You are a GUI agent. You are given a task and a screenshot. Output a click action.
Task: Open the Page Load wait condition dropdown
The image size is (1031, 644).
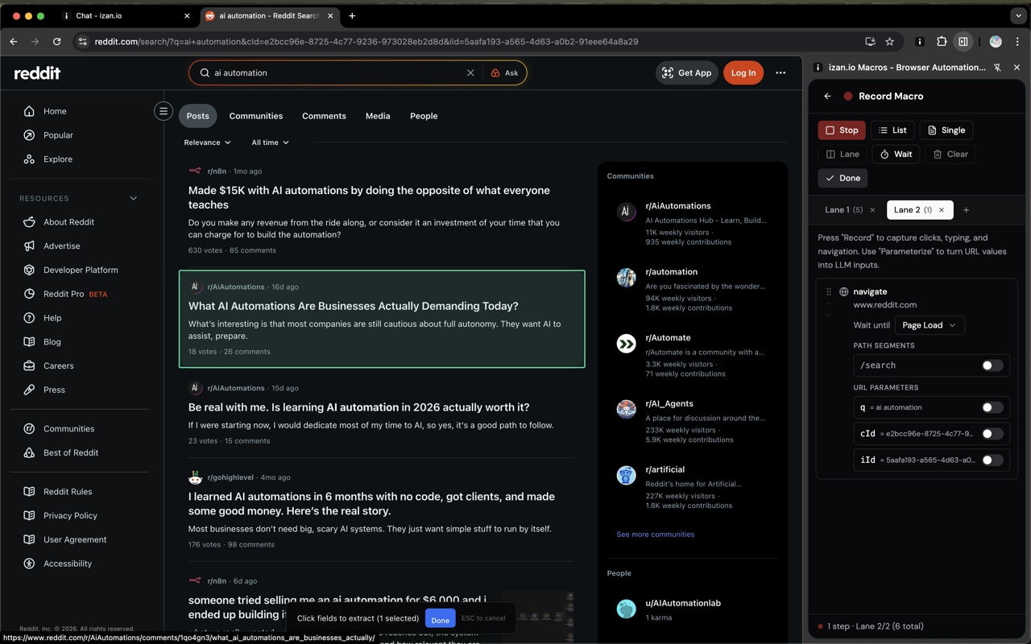(929, 325)
